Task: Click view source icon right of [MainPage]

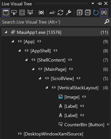Action: [x=71, y=69]
